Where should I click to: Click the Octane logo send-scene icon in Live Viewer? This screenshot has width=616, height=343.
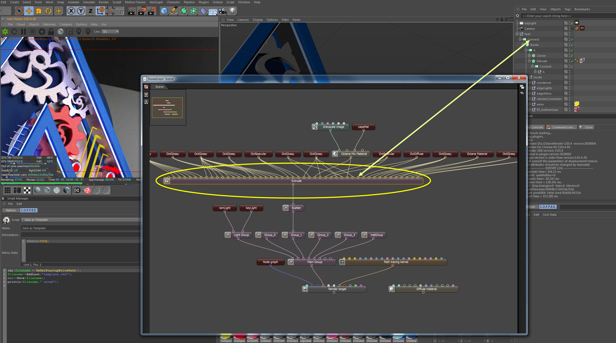[5, 32]
